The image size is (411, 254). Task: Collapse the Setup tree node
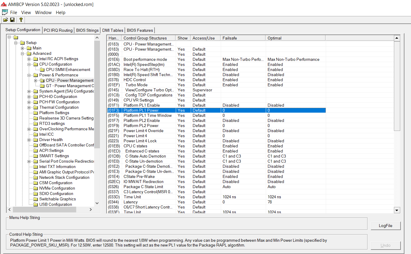(16, 43)
